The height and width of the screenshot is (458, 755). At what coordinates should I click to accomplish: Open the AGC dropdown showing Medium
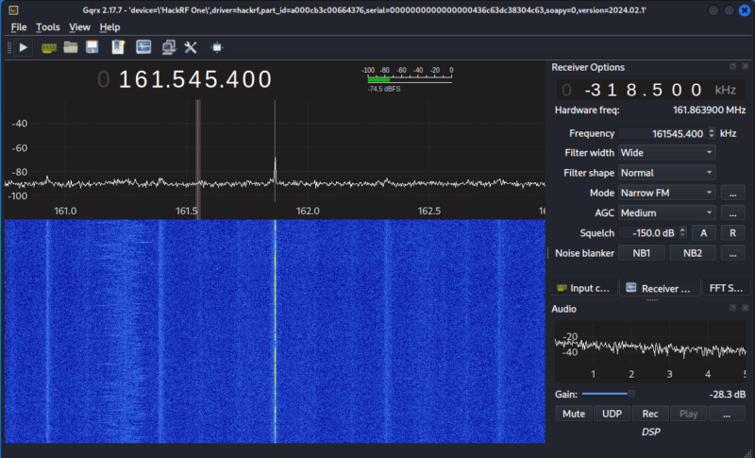667,212
